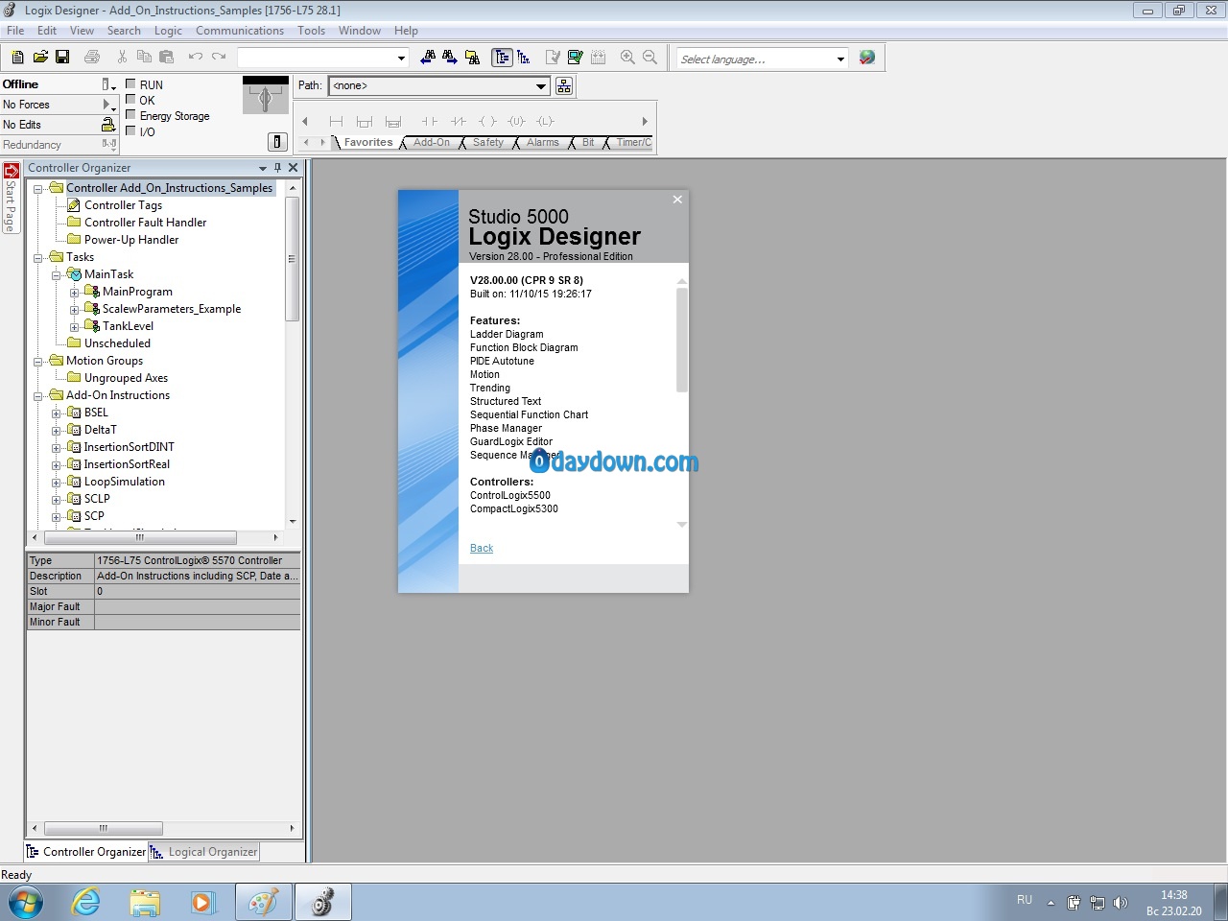Open the Start Page side tab
Screen dimensions: 1228x921
point(11,199)
